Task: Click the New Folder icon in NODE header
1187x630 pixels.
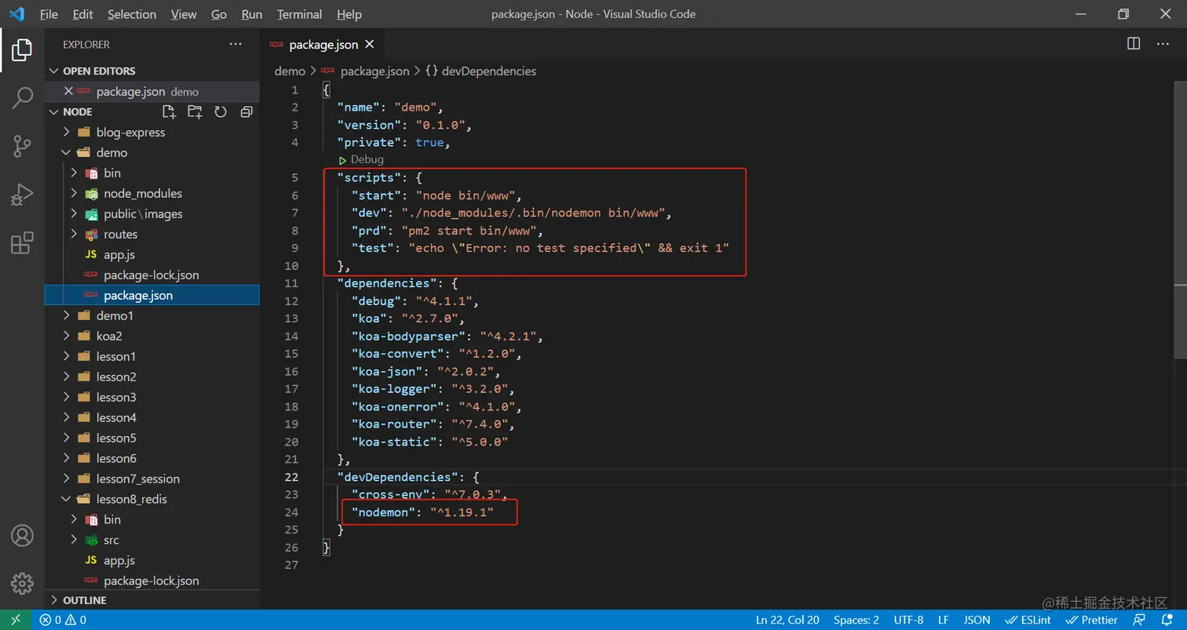Action: (x=195, y=111)
